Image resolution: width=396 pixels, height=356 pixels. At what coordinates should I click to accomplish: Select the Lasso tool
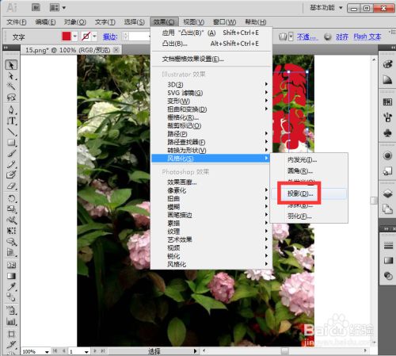click(x=11, y=98)
